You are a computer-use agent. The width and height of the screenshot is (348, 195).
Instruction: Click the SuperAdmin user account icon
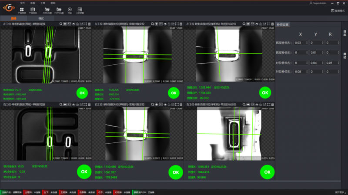pos(310,3)
